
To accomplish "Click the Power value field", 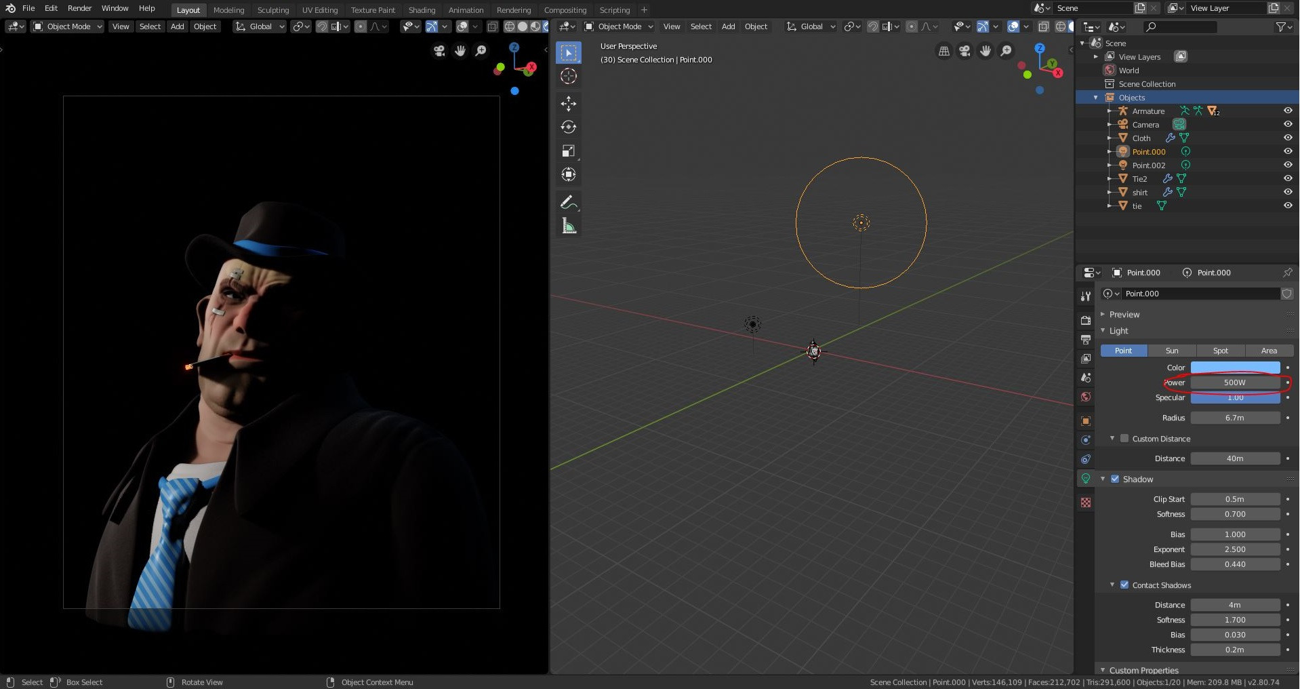I will tap(1235, 382).
